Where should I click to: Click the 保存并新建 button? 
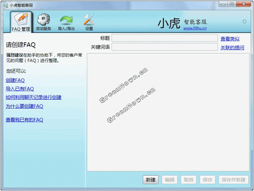(x=234, y=180)
